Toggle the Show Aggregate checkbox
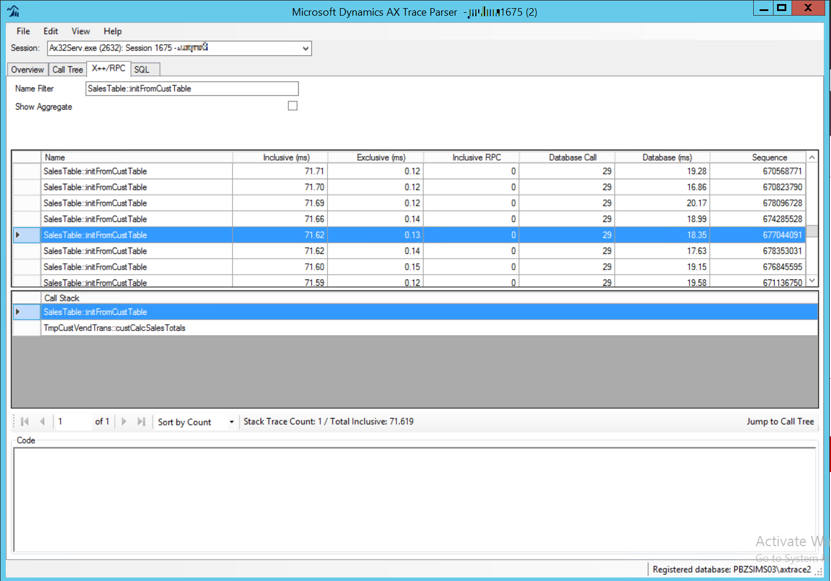 [292, 106]
